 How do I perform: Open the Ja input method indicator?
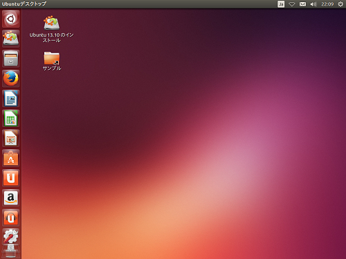pos(281,4)
